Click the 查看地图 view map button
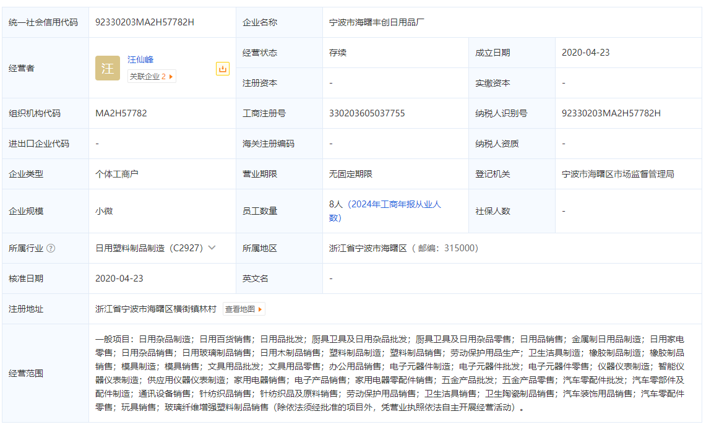 [x=244, y=309]
